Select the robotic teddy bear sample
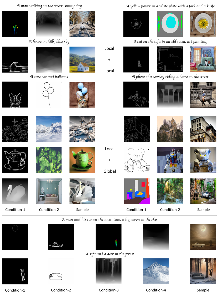218x296 pixels. [x=203, y=160]
